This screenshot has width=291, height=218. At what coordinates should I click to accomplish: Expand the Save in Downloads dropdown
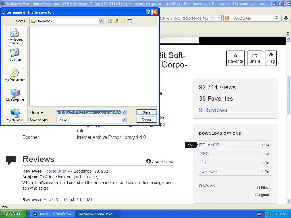coord(101,21)
